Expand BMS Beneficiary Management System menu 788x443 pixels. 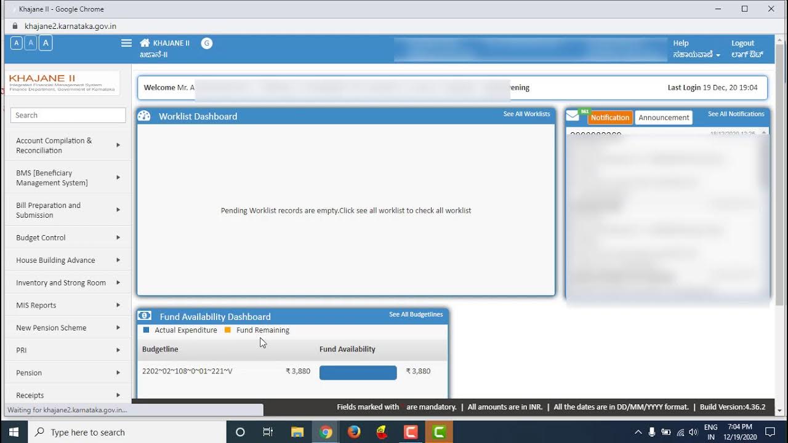coord(68,177)
